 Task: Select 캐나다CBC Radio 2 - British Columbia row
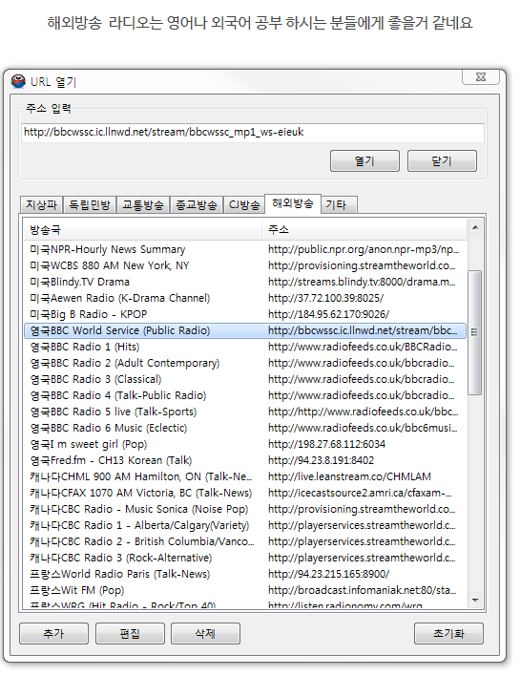click(245, 542)
